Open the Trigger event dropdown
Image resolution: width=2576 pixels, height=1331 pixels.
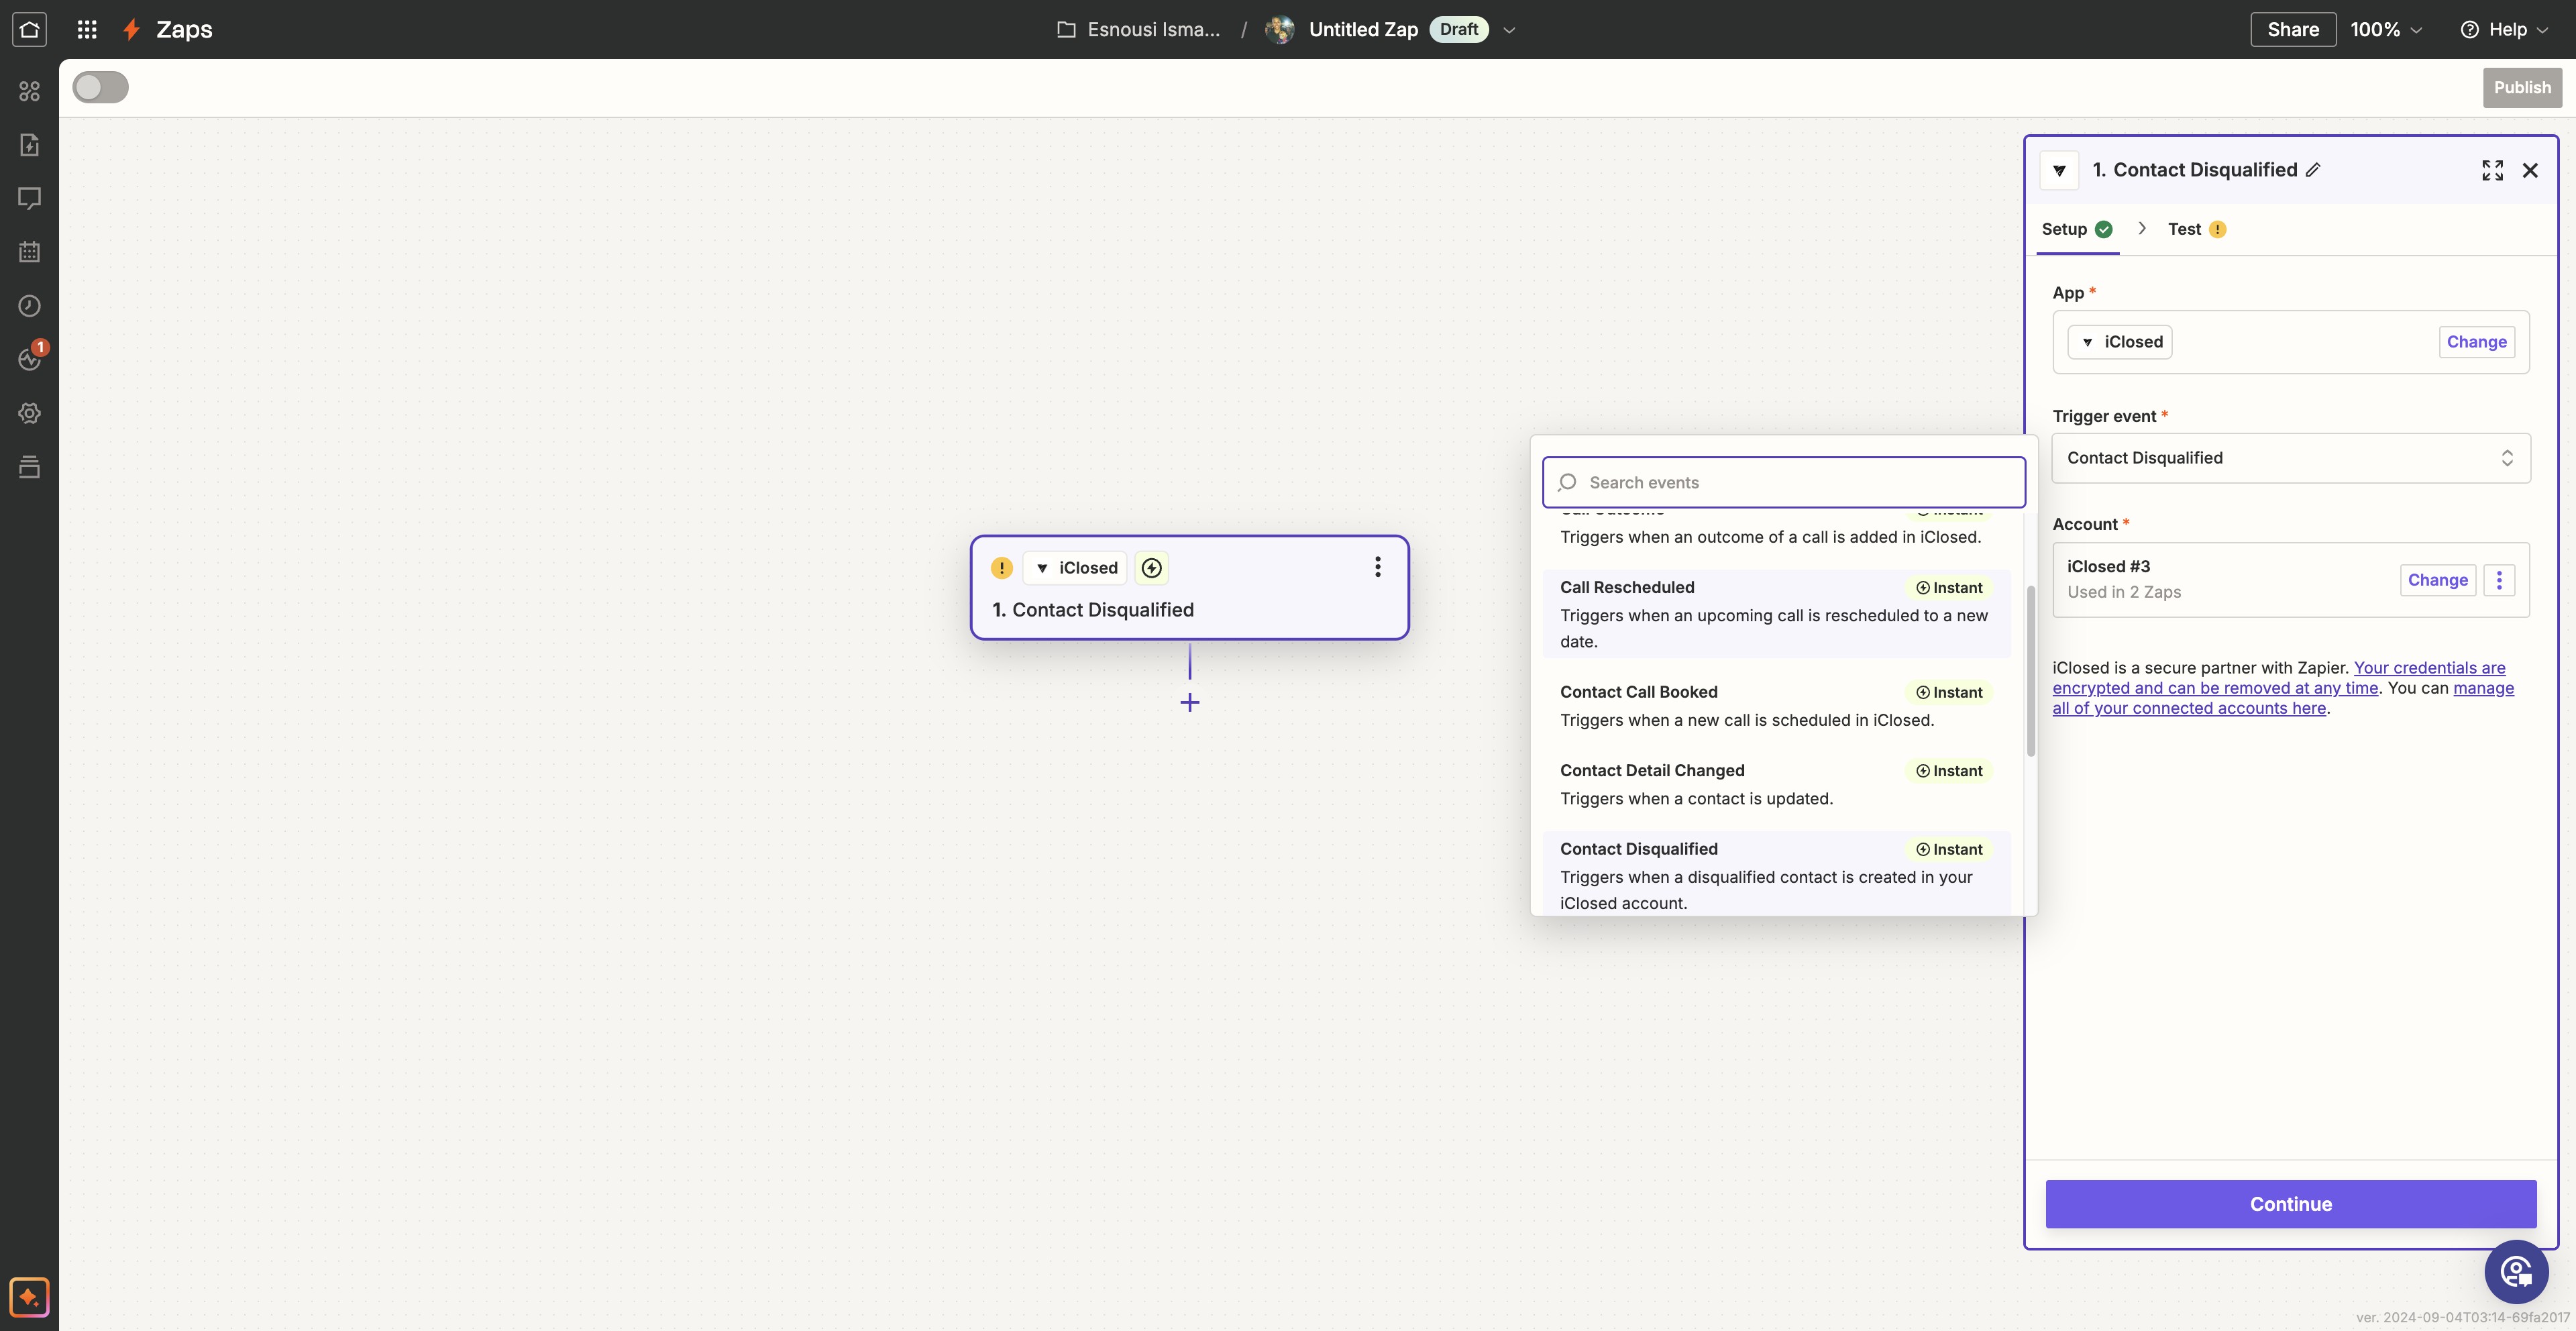(x=2290, y=458)
